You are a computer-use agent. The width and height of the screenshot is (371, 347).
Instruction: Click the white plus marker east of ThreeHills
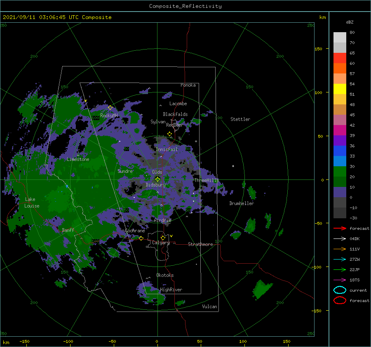(x=233, y=166)
